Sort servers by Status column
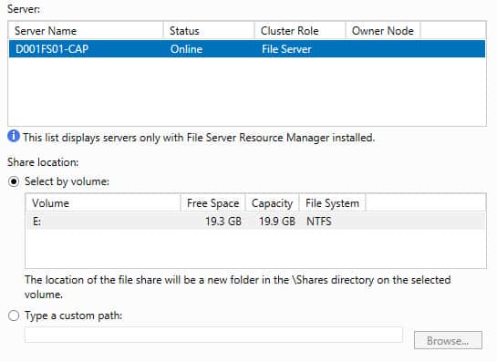The image size is (497, 362). 209,31
